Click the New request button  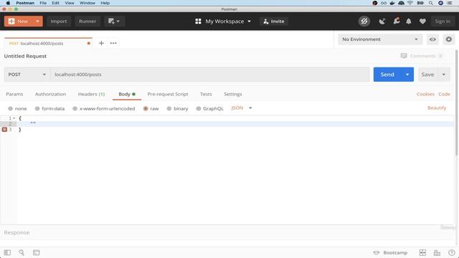click(x=19, y=21)
